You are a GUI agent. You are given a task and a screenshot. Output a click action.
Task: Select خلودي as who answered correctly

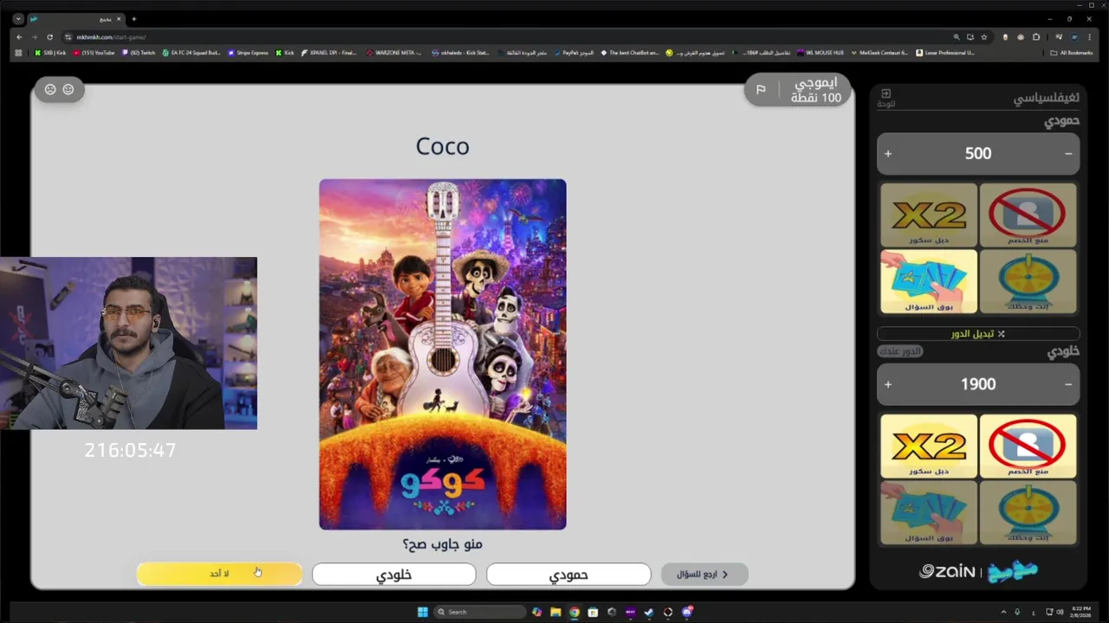(x=393, y=575)
